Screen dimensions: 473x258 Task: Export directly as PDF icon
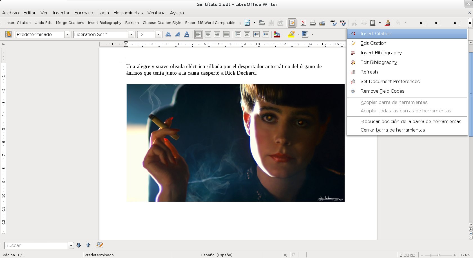point(303,23)
